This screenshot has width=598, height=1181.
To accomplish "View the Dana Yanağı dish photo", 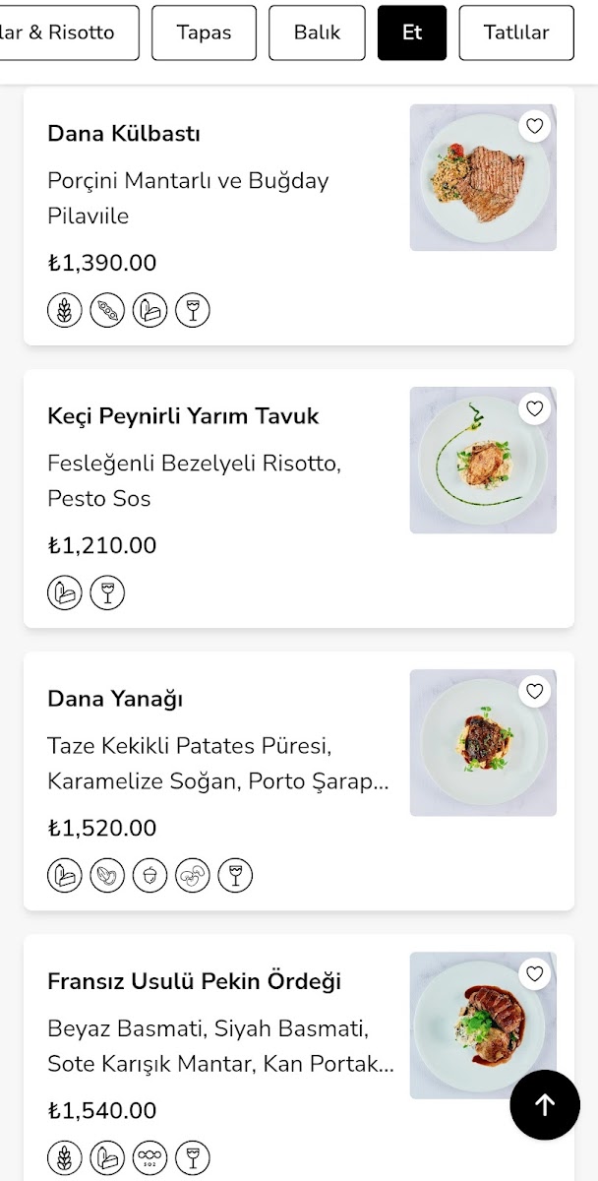I will click(483, 743).
